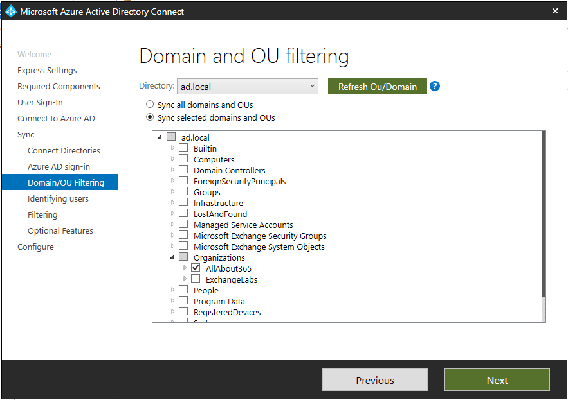Open Optional Features step in sidebar
The height and width of the screenshot is (400, 568).
(60, 231)
